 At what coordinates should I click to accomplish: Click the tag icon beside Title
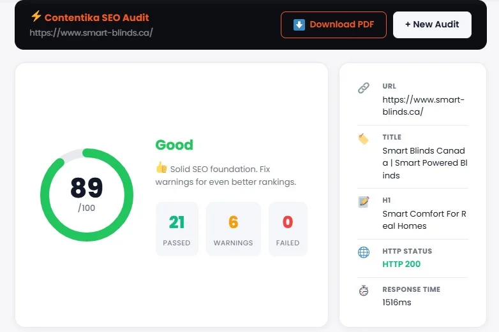click(364, 138)
